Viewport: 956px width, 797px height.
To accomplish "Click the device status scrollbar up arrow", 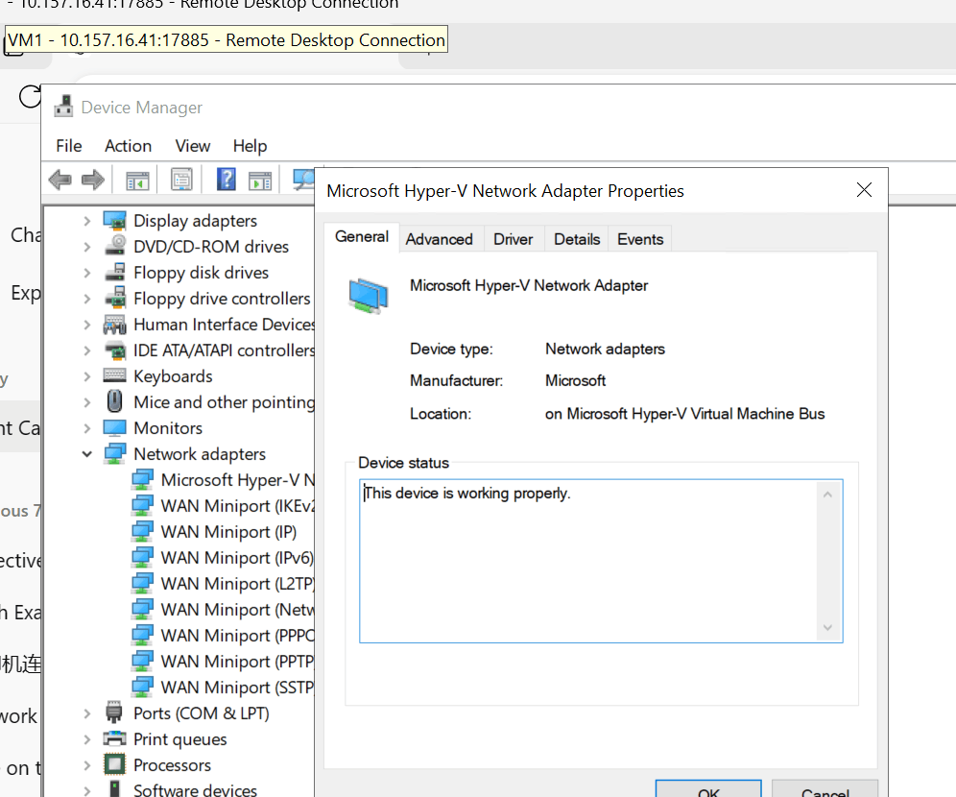I will click(x=827, y=495).
